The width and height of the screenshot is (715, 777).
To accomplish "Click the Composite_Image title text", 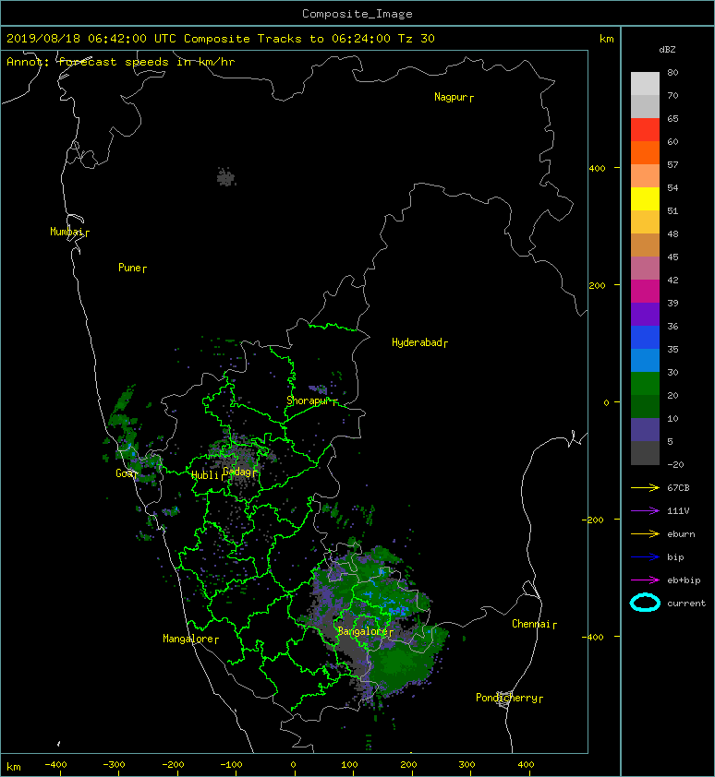I will pyautogui.click(x=357, y=14).
